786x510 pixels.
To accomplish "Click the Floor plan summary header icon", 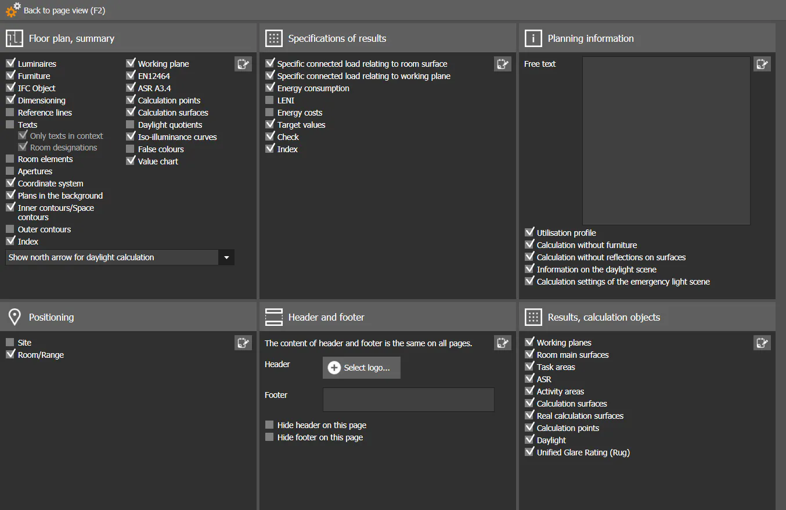I will click(x=15, y=38).
